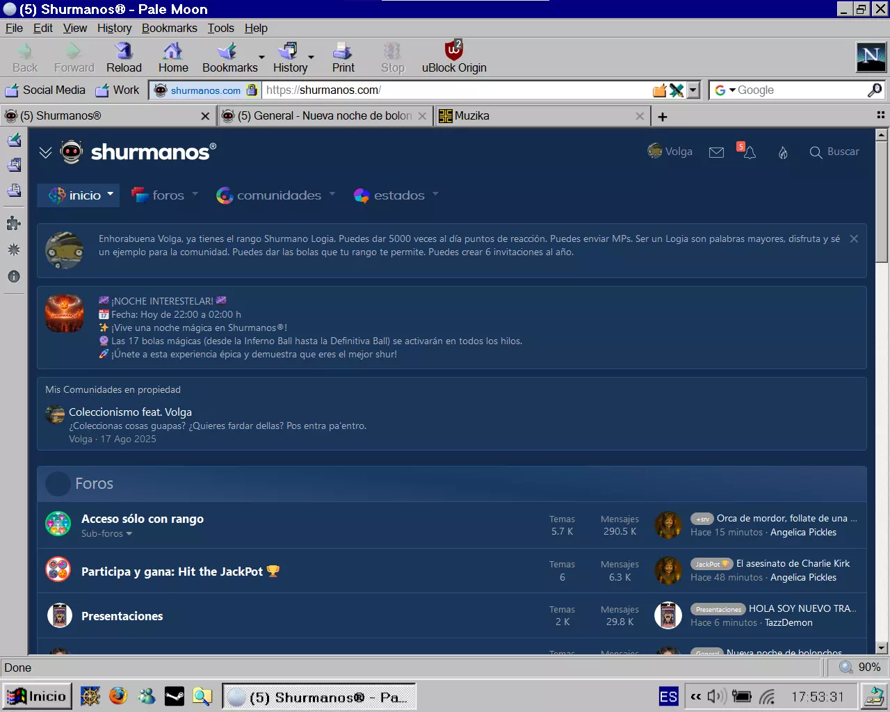Click the zoom magnifier in the status bar
Image resolution: width=890 pixels, height=712 pixels.
pos(846,667)
